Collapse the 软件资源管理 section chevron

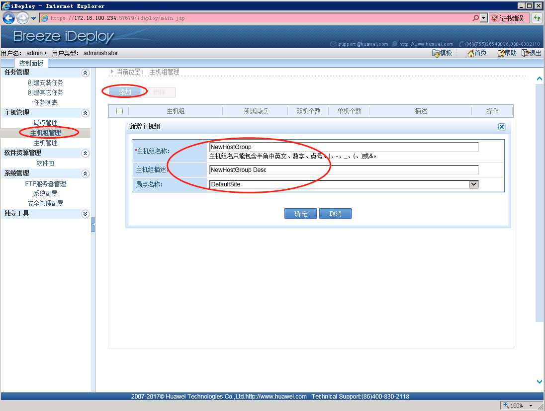[85, 153]
